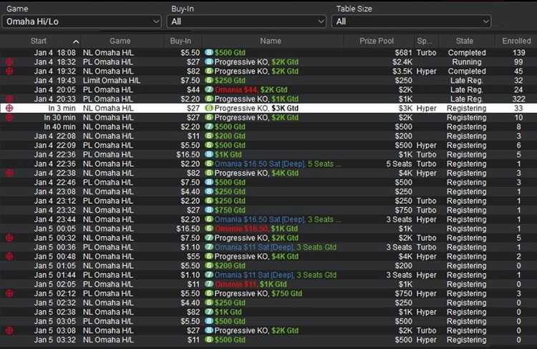Image resolution: width=537 pixels, height=349 pixels.
Task: Open the Game dropdown showing Omaha Hi/Lo
Action: click(82, 21)
